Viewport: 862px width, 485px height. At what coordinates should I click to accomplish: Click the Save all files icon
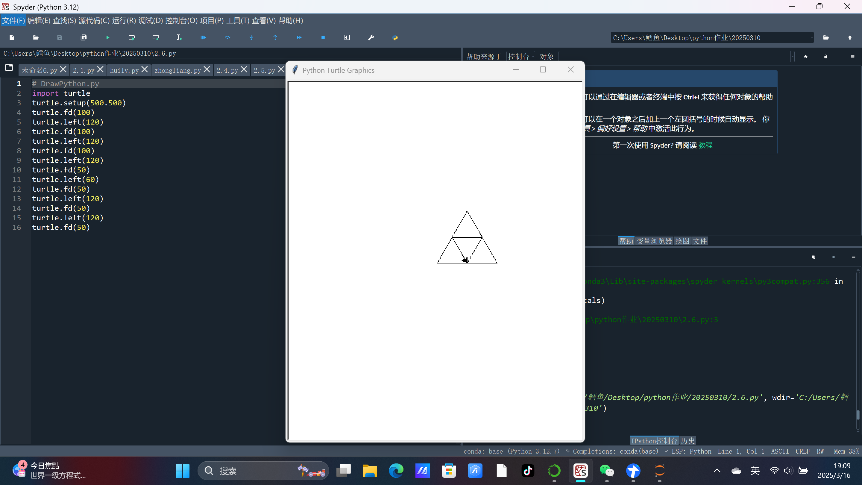click(84, 37)
